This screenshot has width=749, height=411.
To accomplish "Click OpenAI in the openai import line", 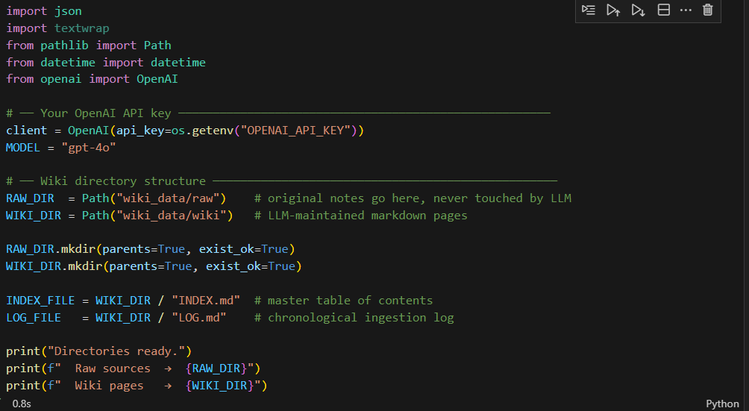I will point(157,79).
